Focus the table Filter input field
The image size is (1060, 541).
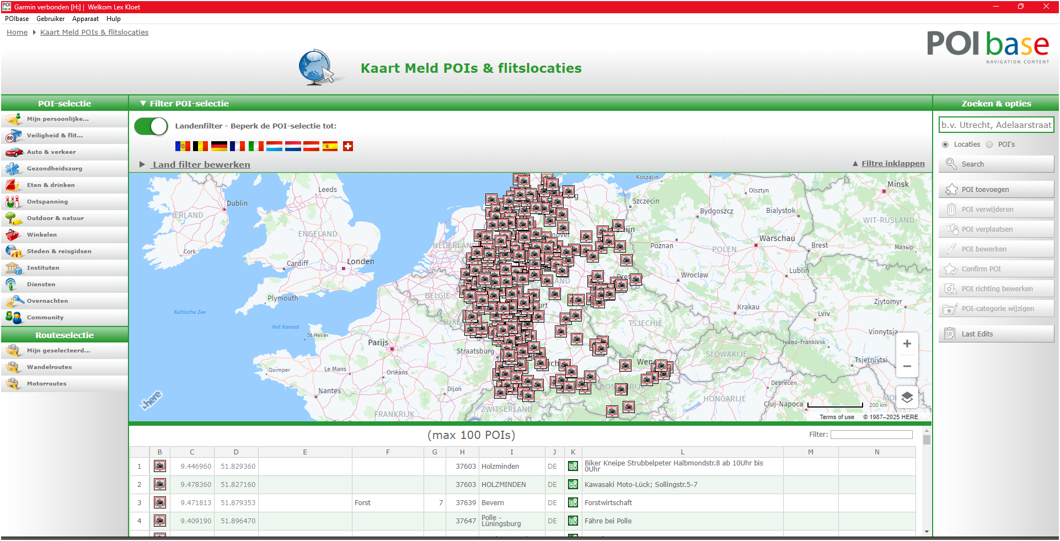871,435
